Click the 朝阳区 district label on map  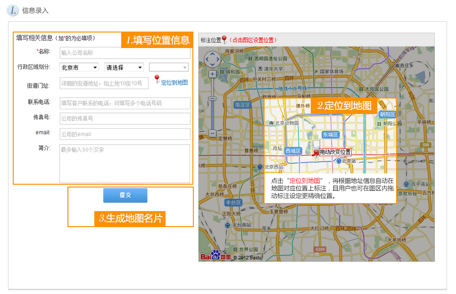[x=387, y=114]
